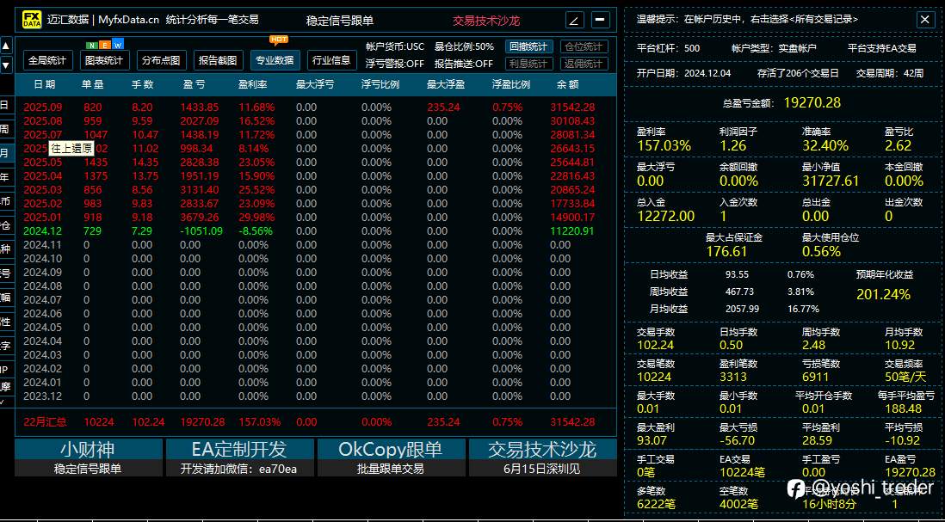Screen dimensions: 945x522
Task: Sort by the 手数 column header
Action: 143,85
